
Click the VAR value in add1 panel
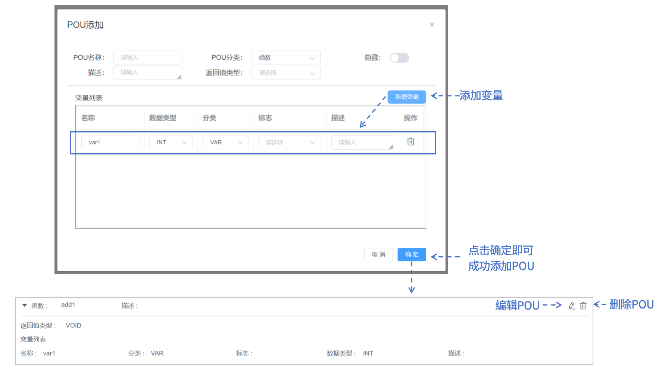(x=157, y=353)
